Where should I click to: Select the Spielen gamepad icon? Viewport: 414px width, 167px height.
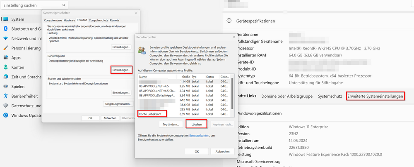6,87
